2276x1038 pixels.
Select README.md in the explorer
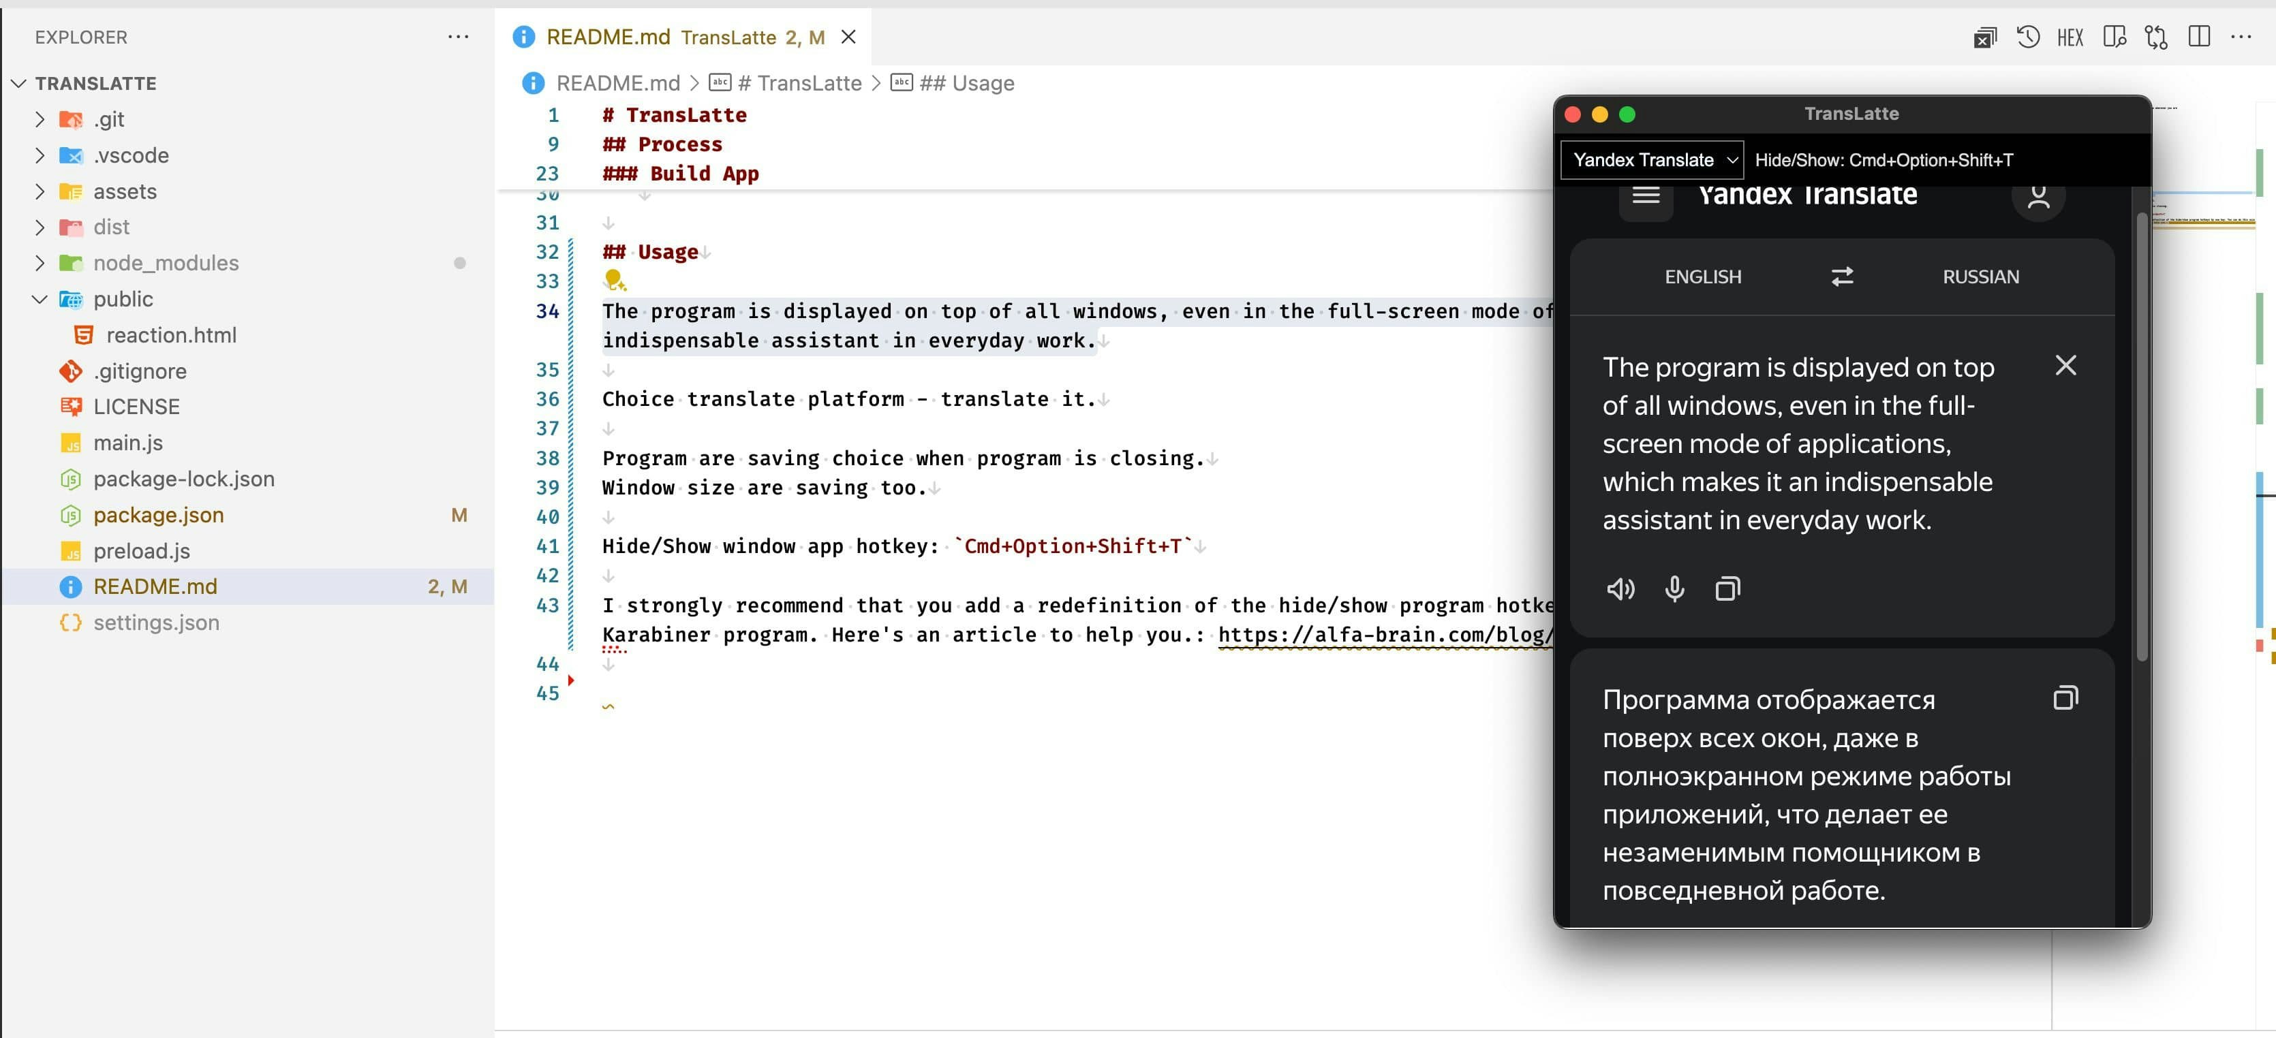tap(247, 586)
